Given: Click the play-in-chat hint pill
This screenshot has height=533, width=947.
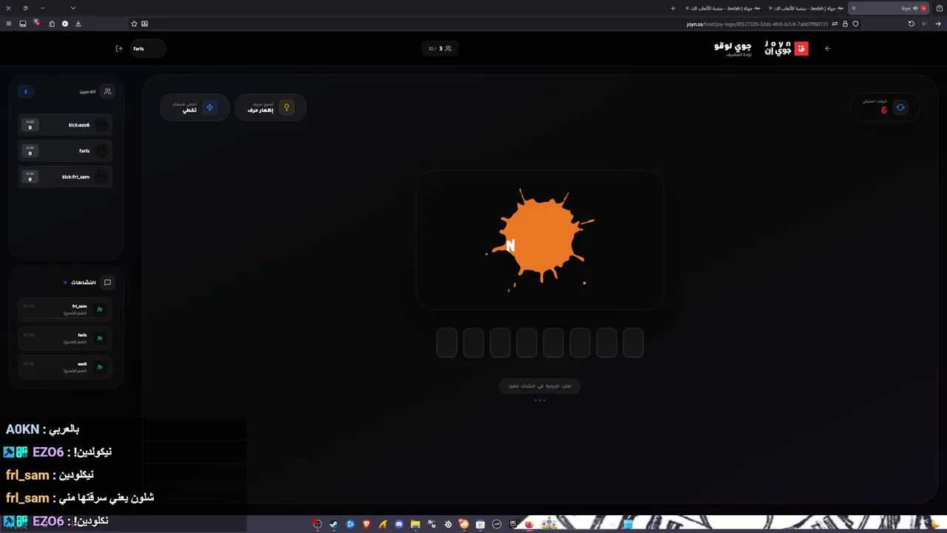Looking at the screenshot, I should point(540,386).
